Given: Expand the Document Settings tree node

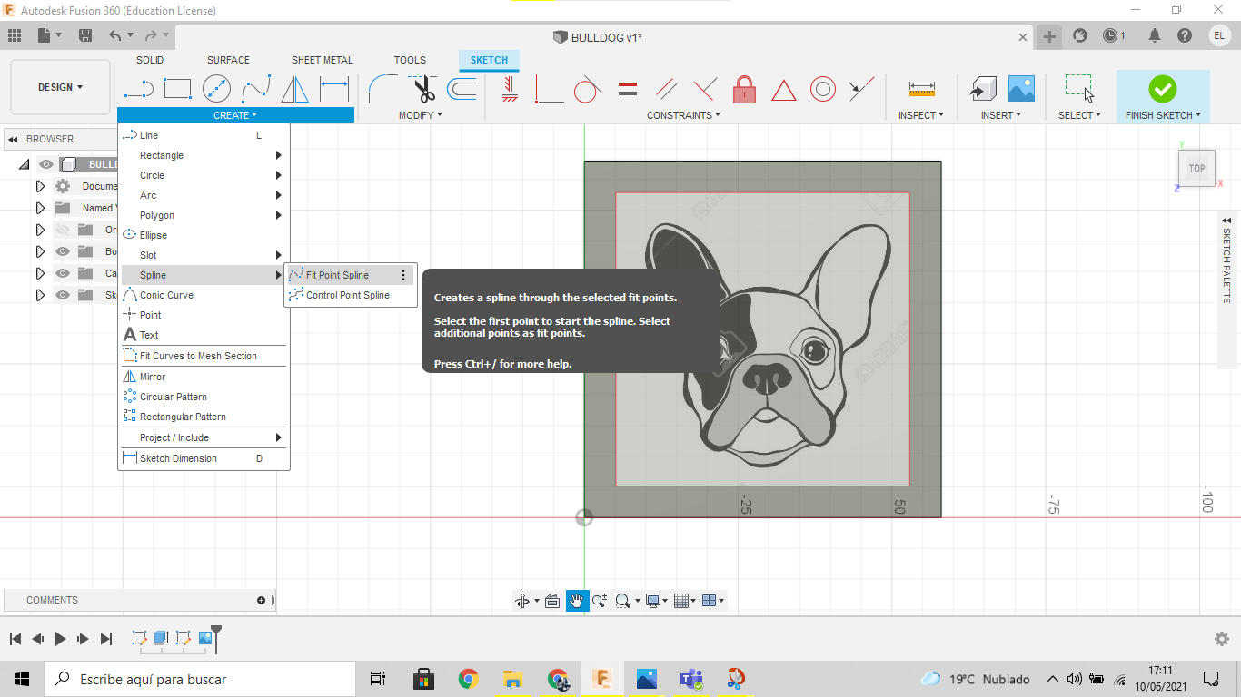Looking at the screenshot, I should [40, 186].
